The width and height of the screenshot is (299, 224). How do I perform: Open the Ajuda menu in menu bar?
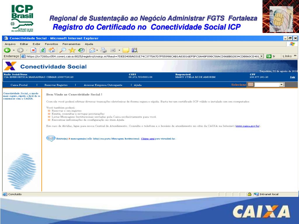(x=89, y=44)
